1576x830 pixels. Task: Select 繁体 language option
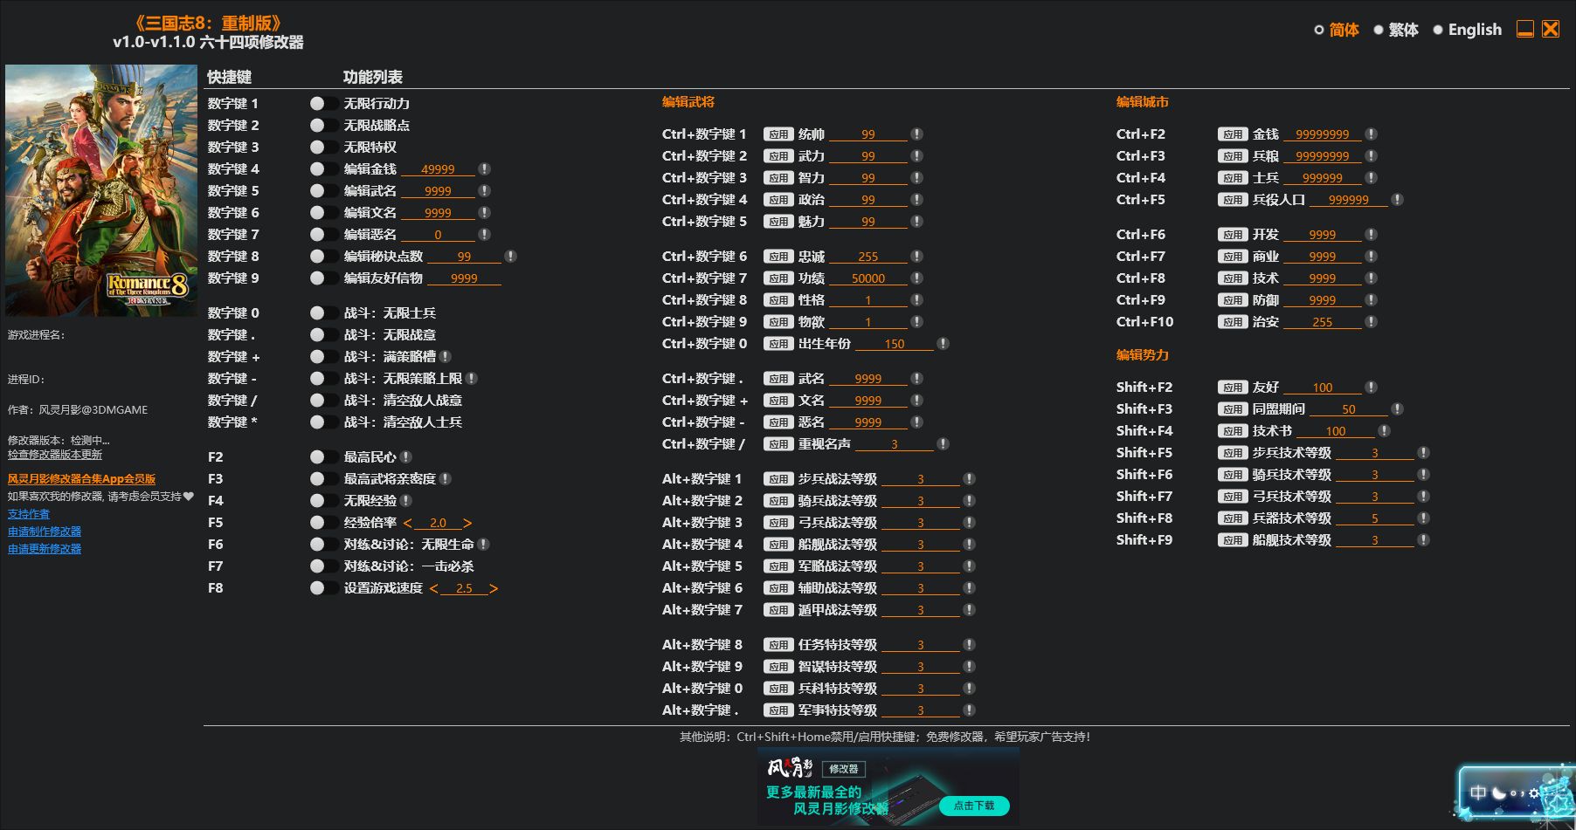(x=1395, y=30)
